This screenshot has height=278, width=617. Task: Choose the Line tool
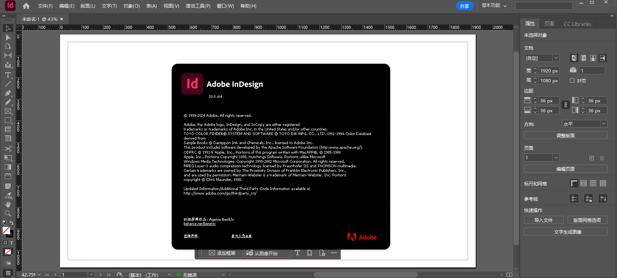point(8,84)
